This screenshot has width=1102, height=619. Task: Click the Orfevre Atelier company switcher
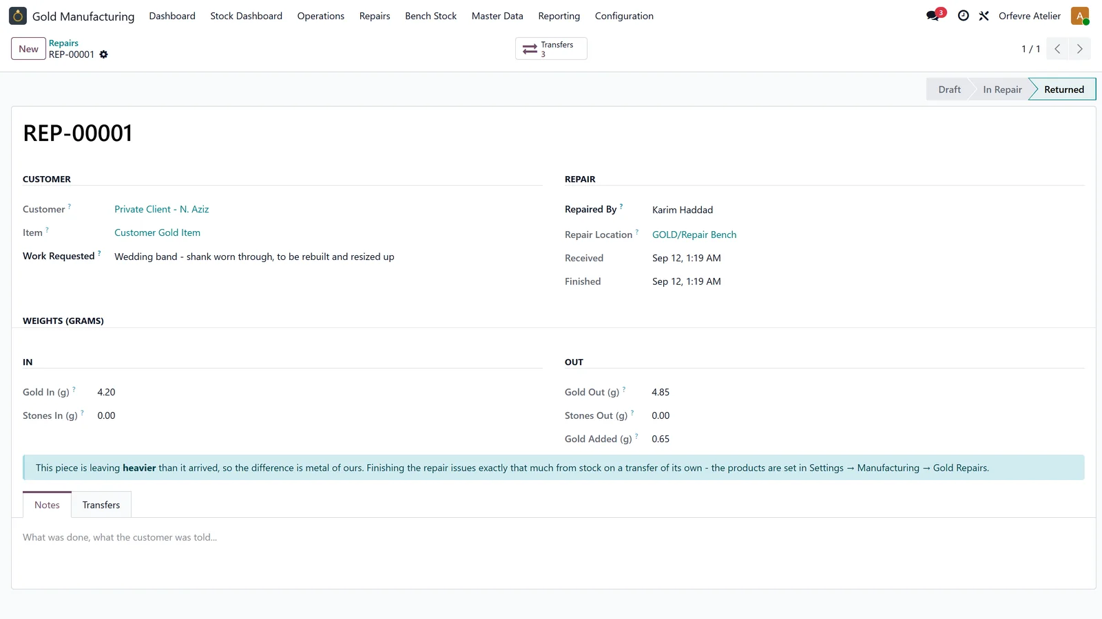click(1030, 16)
